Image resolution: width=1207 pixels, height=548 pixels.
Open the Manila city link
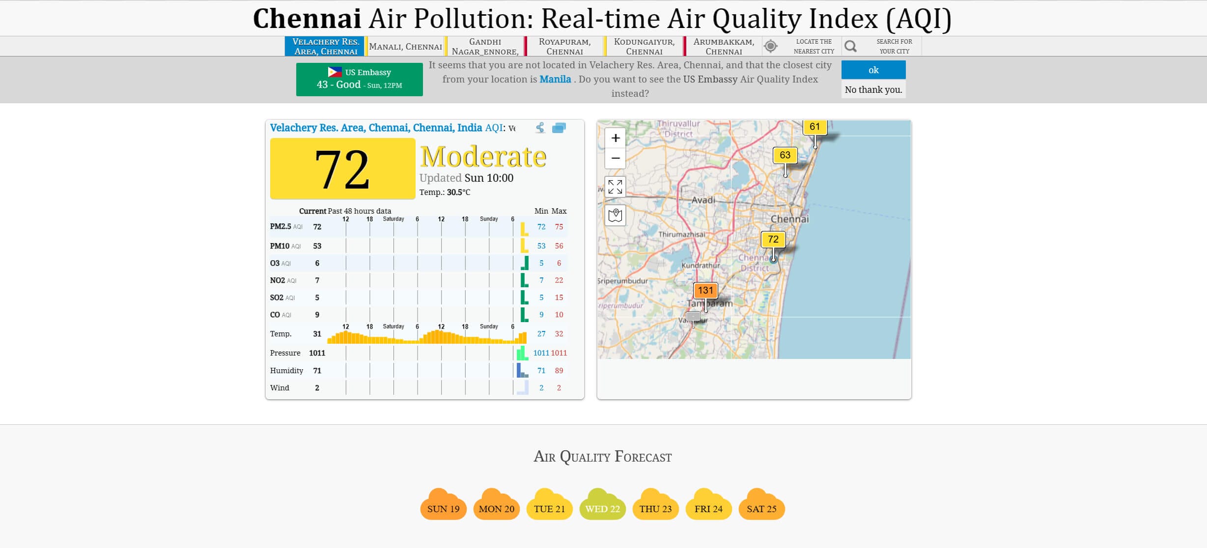(555, 79)
